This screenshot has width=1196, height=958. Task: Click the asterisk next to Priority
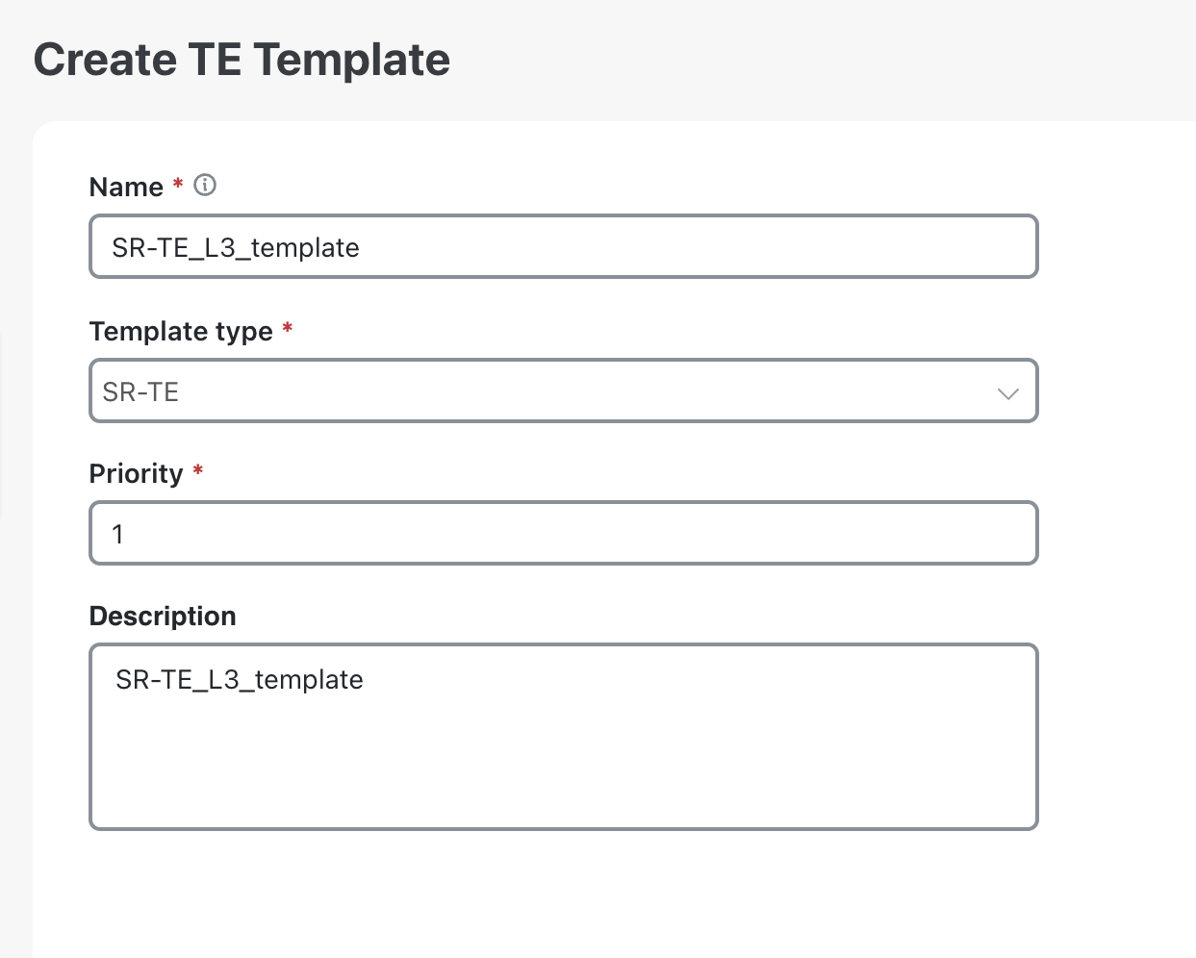(x=197, y=472)
